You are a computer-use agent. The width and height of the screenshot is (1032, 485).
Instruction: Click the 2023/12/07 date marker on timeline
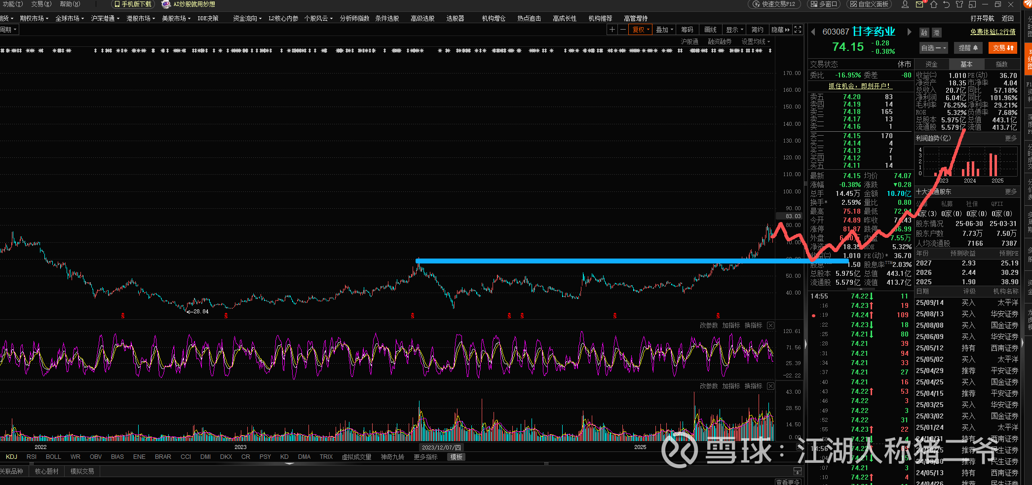tap(441, 448)
